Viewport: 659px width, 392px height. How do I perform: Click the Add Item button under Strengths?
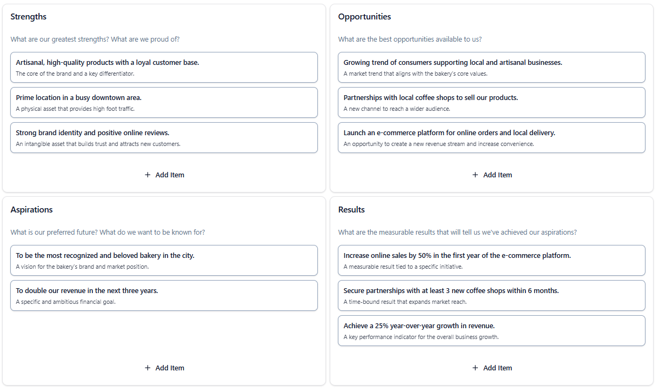point(164,175)
